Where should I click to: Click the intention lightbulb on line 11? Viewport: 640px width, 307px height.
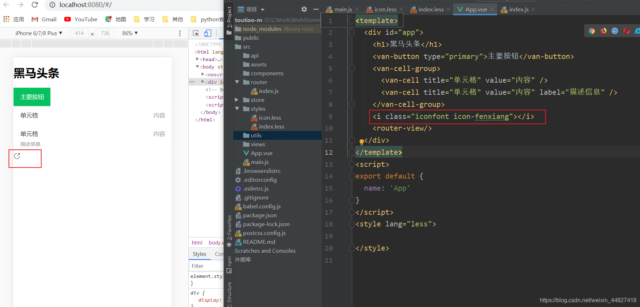[x=361, y=142]
